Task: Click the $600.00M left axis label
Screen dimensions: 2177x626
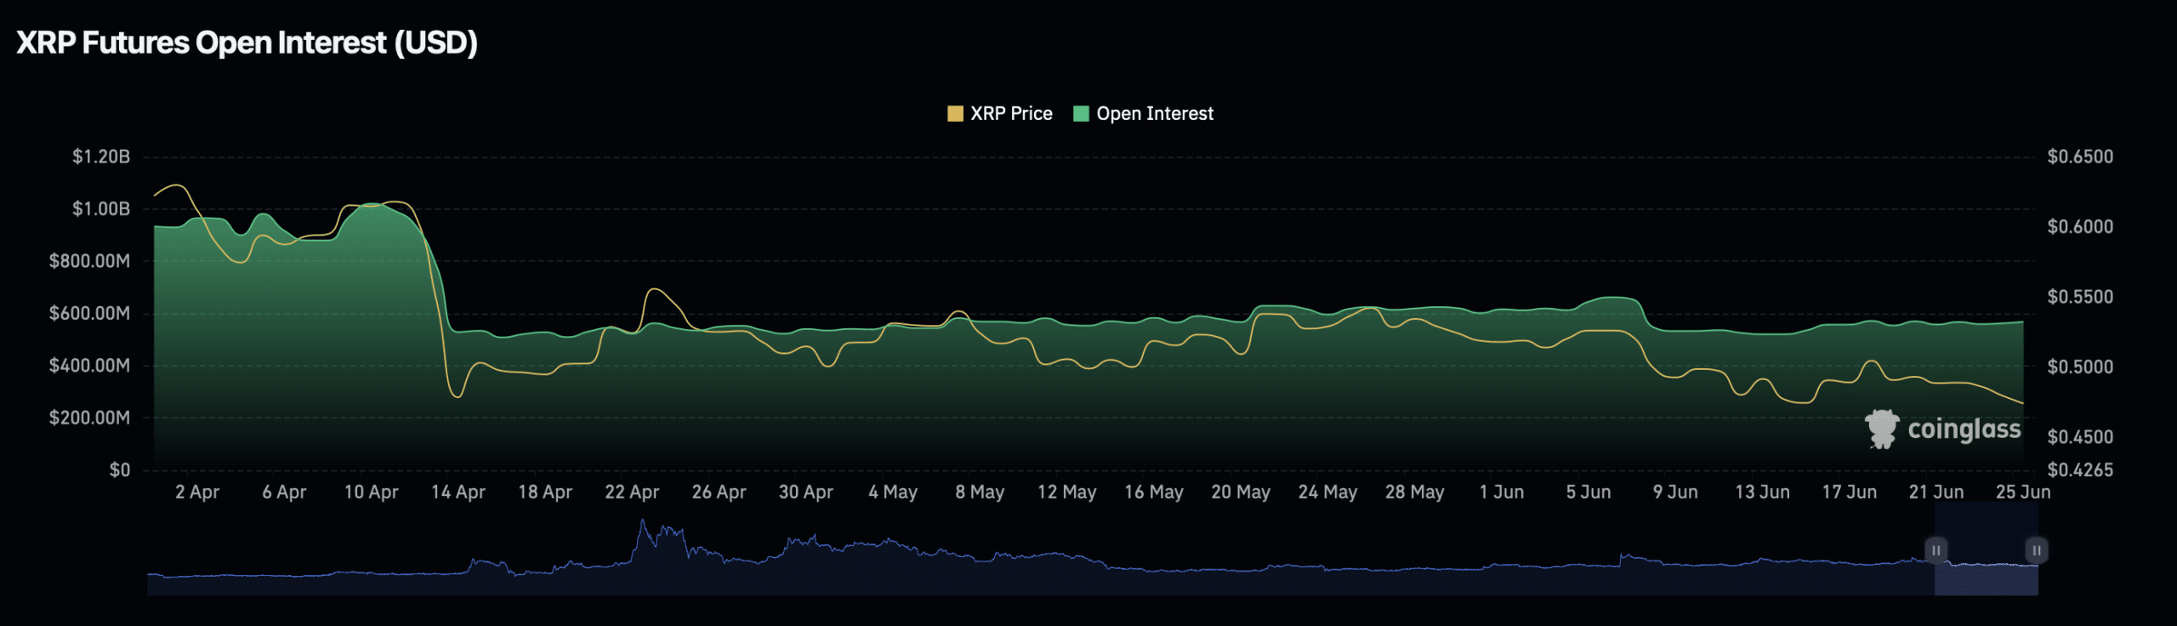Action: [89, 313]
